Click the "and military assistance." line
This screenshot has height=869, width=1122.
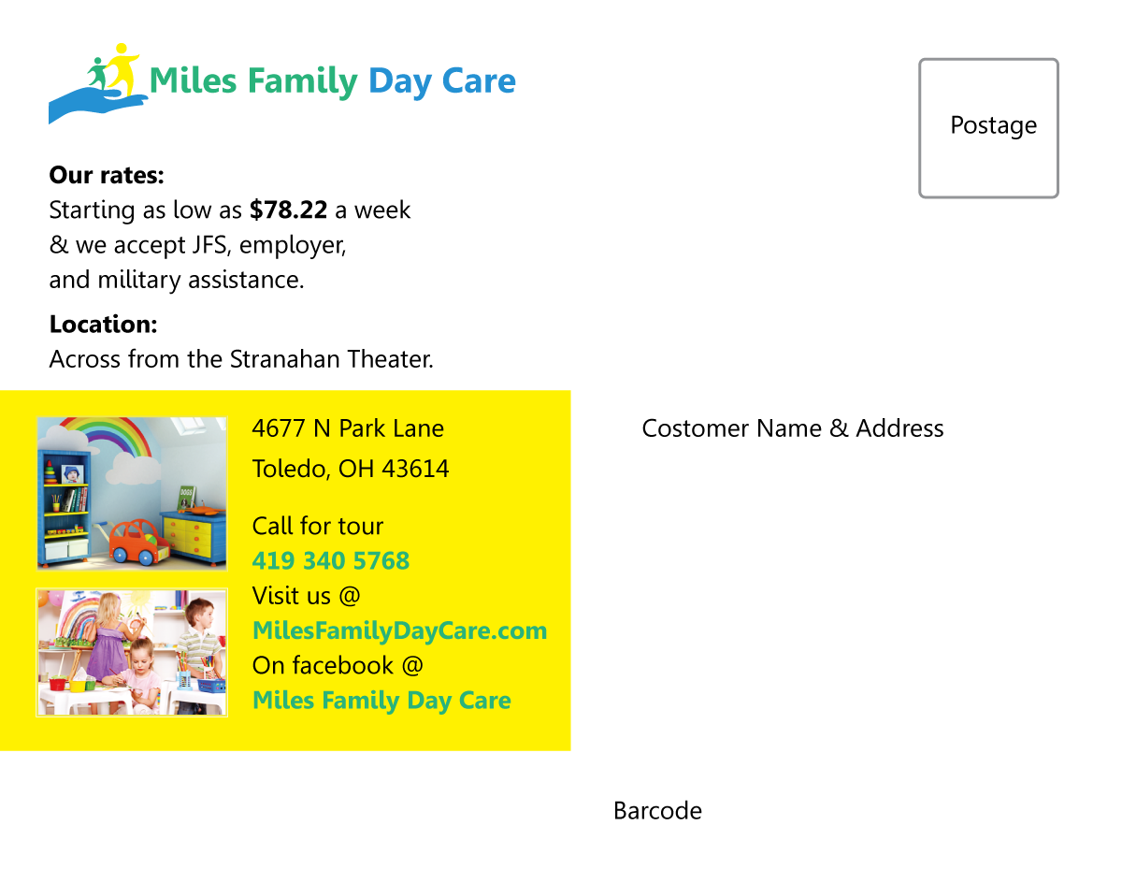(177, 280)
